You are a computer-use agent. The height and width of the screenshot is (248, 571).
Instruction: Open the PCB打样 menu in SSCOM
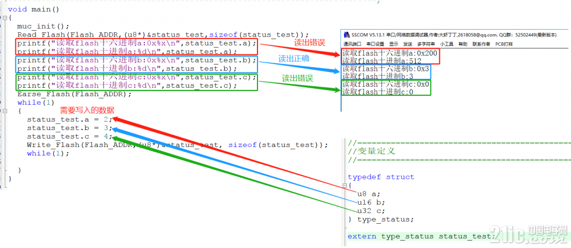504,44
